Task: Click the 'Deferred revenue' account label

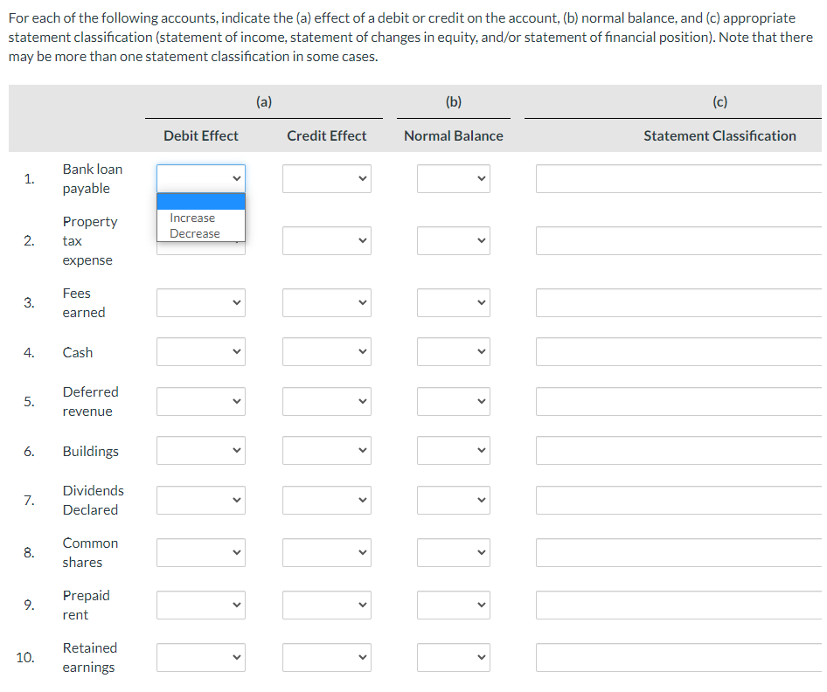Action: pyautogui.click(x=90, y=402)
